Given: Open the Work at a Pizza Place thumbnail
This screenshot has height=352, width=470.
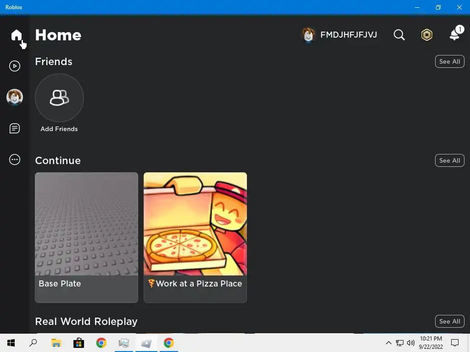Looking at the screenshot, I should (195, 224).
